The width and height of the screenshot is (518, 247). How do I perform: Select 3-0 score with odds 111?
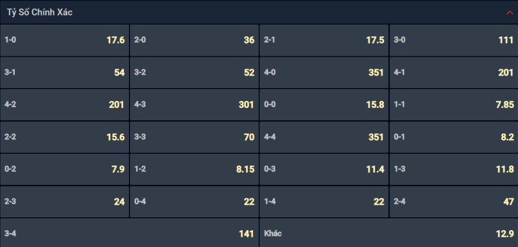click(454, 40)
